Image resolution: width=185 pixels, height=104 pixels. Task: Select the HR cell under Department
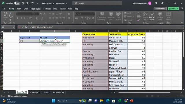[x=29, y=41]
